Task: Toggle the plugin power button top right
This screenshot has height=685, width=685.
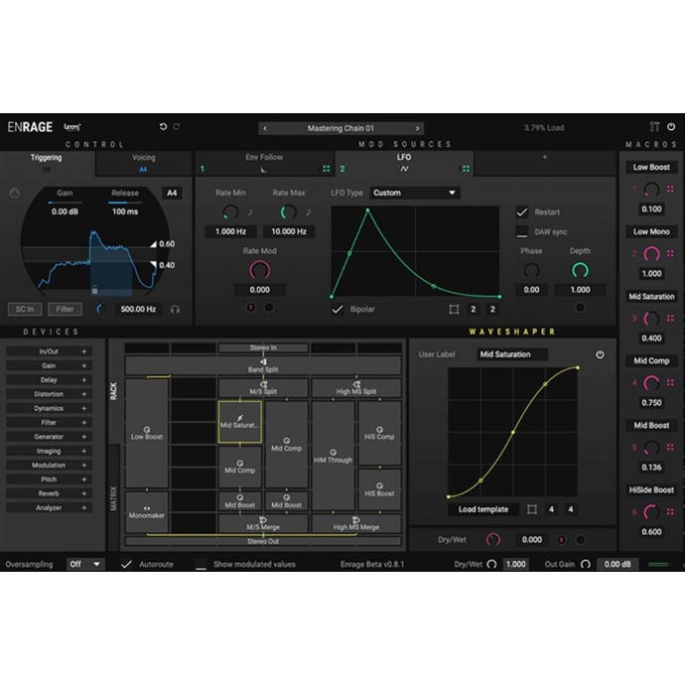Action: click(671, 127)
